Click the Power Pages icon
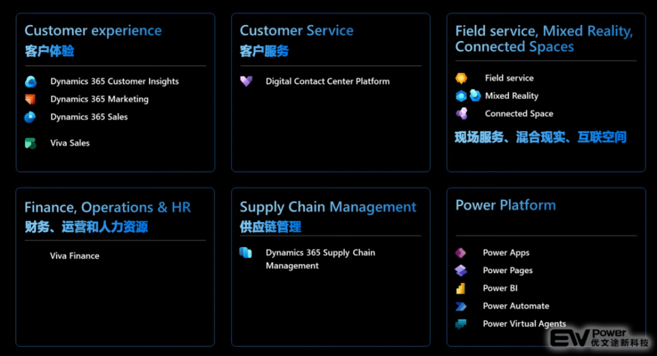This screenshot has height=356, width=657. click(461, 271)
